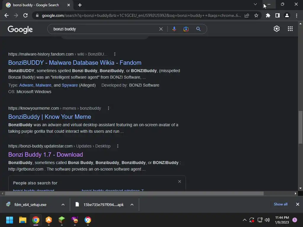
Task: Open File Explorer from the taskbar
Action: [22, 220]
